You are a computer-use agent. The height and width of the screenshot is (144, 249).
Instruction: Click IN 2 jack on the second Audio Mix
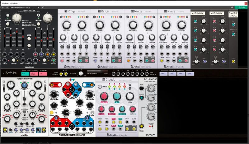pos(214,30)
